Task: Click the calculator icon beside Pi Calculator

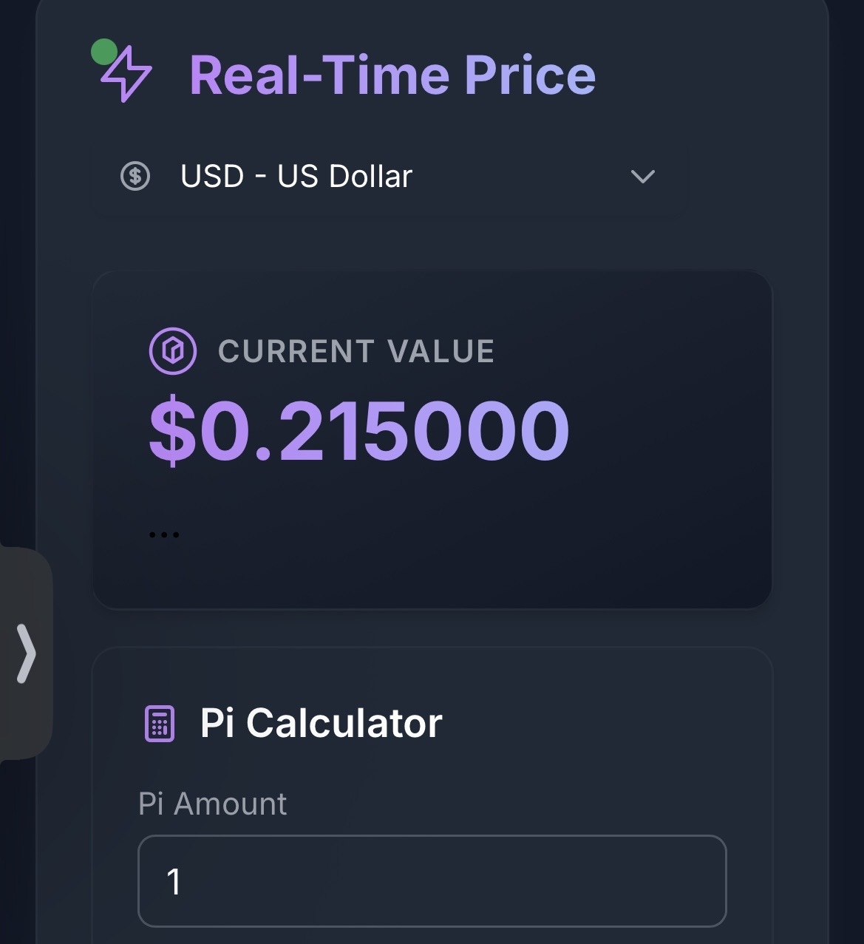Action: click(159, 723)
